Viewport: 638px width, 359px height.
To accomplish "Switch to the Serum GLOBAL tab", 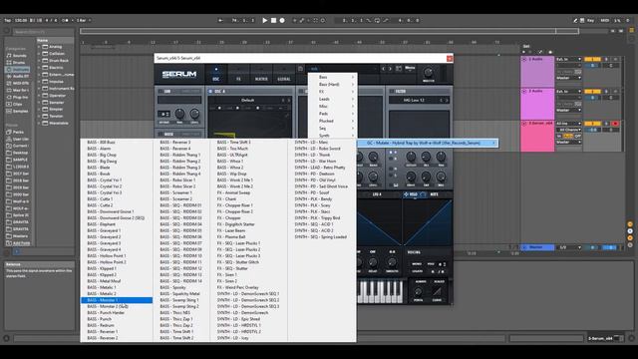I will (283, 74).
